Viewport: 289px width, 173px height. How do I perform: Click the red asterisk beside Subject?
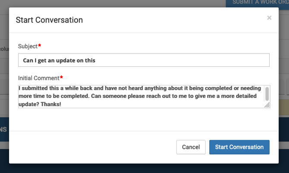40,45
